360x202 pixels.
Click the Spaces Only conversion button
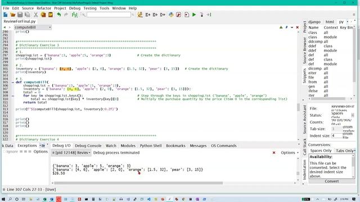(x=321, y=151)
